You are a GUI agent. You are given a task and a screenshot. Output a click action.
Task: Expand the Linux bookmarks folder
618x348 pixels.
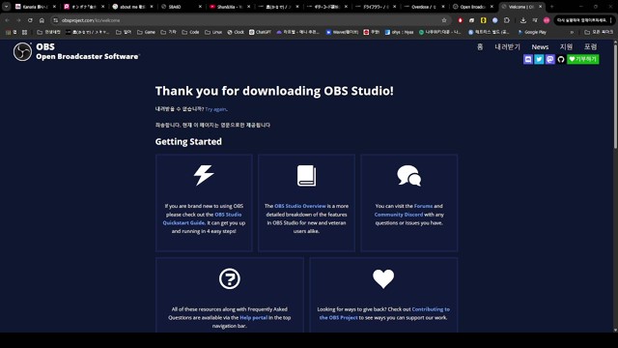(x=213, y=32)
